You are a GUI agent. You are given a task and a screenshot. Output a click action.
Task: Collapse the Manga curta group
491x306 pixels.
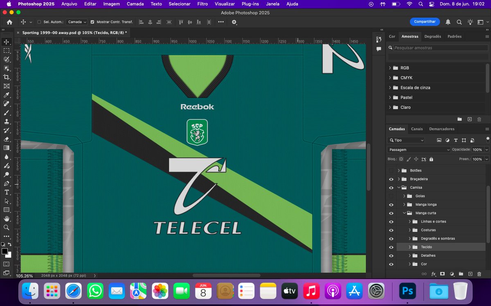pos(404,213)
